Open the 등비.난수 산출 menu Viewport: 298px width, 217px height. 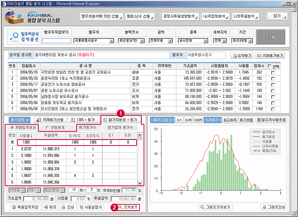[140, 16]
